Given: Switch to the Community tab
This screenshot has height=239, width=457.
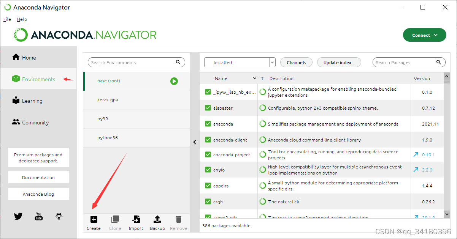Looking at the screenshot, I should tap(38, 123).
